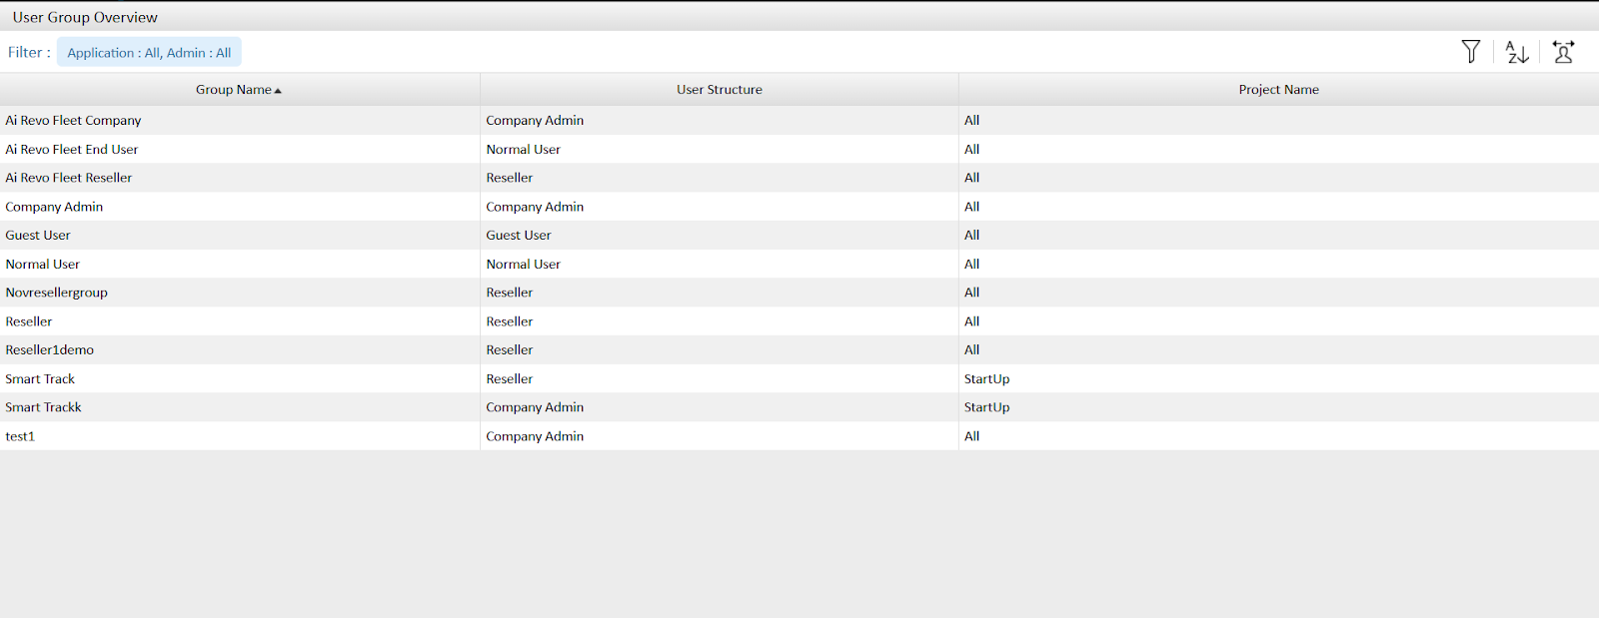The height and width of the screenshot is (618, 1599).
Task: Select the Ai Revo Fleet Company group
Action: pyautogui.click(x=73, y=121)
